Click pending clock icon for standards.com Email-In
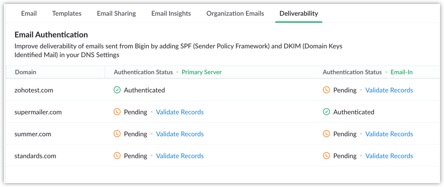Screen dimensions: 444x187 click(326, 155)
